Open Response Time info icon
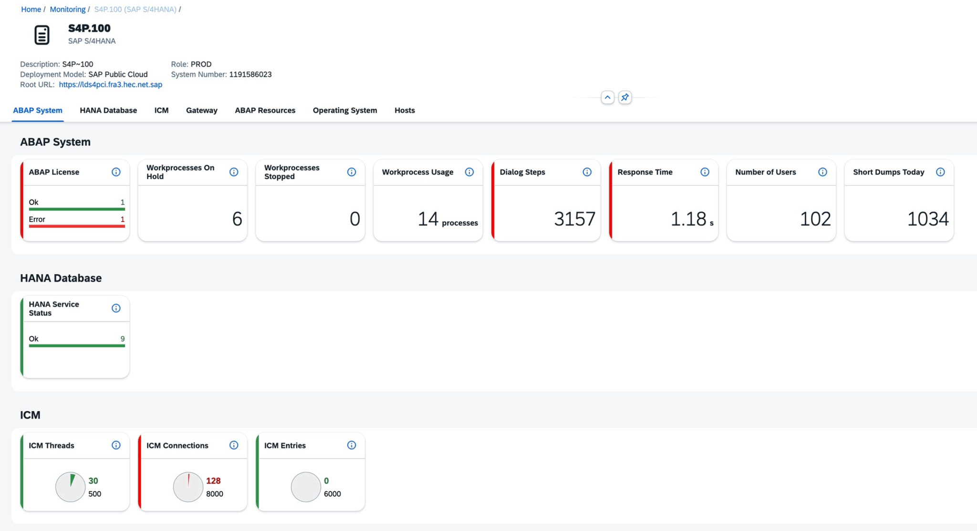The image size is (977, 531). 705,172
